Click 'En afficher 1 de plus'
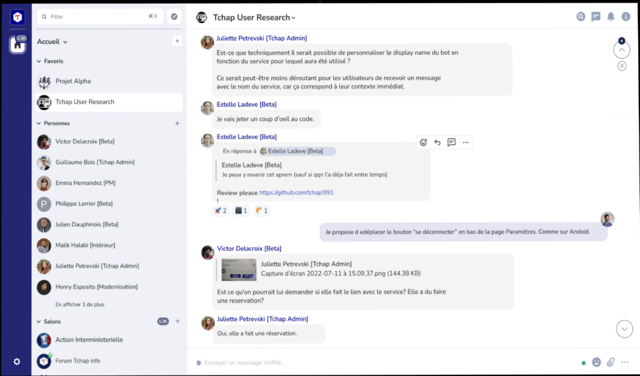Image resolution: width=640 pixels, height=376 pixels. click(79, 304)
